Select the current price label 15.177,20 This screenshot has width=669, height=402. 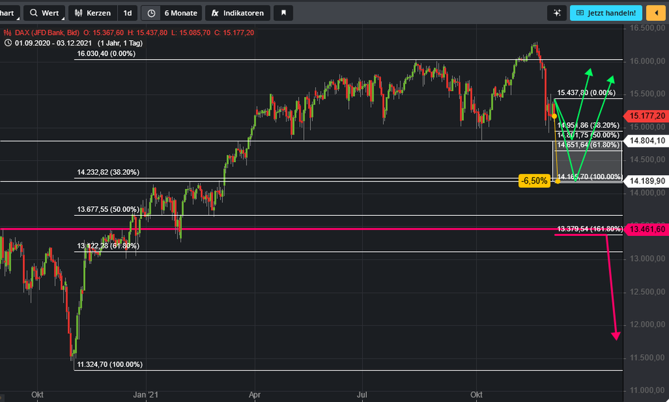pyautogui.click(x=647, y=116)
